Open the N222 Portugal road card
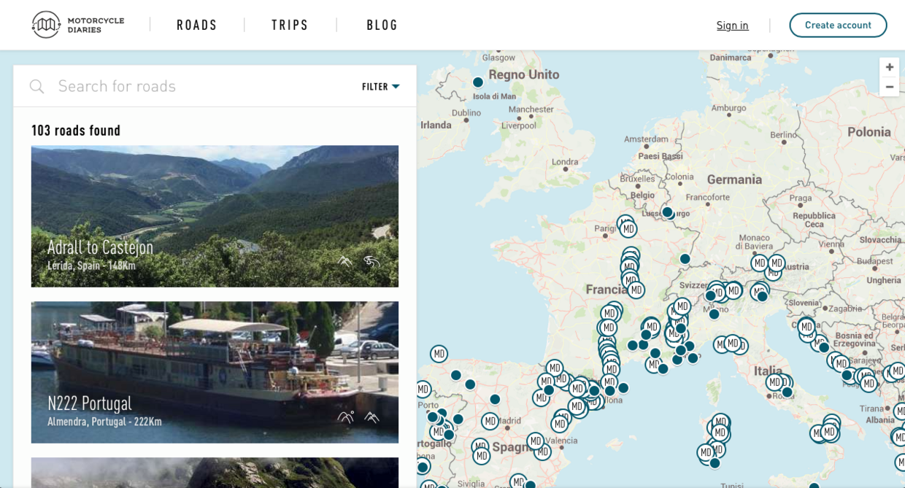 pyautogui.click(x=215, y=372)
